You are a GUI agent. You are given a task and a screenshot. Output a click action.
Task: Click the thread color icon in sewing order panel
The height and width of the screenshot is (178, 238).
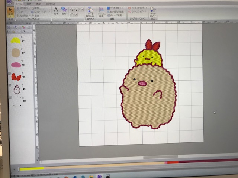tap(23, 27)
